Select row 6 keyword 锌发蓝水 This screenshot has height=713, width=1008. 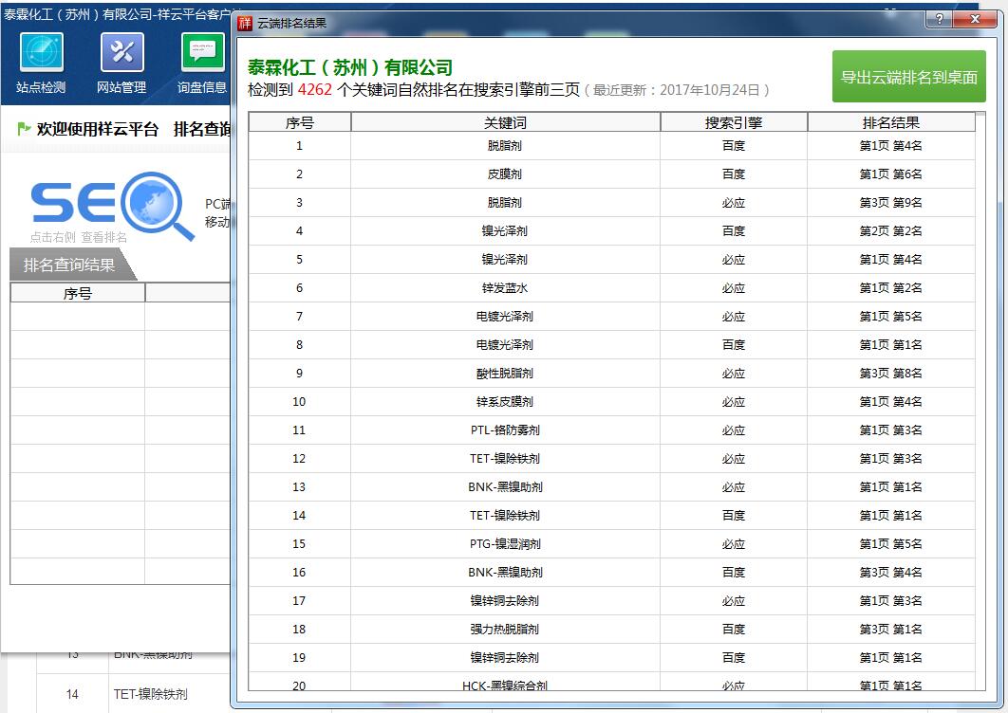coord(505,288)
